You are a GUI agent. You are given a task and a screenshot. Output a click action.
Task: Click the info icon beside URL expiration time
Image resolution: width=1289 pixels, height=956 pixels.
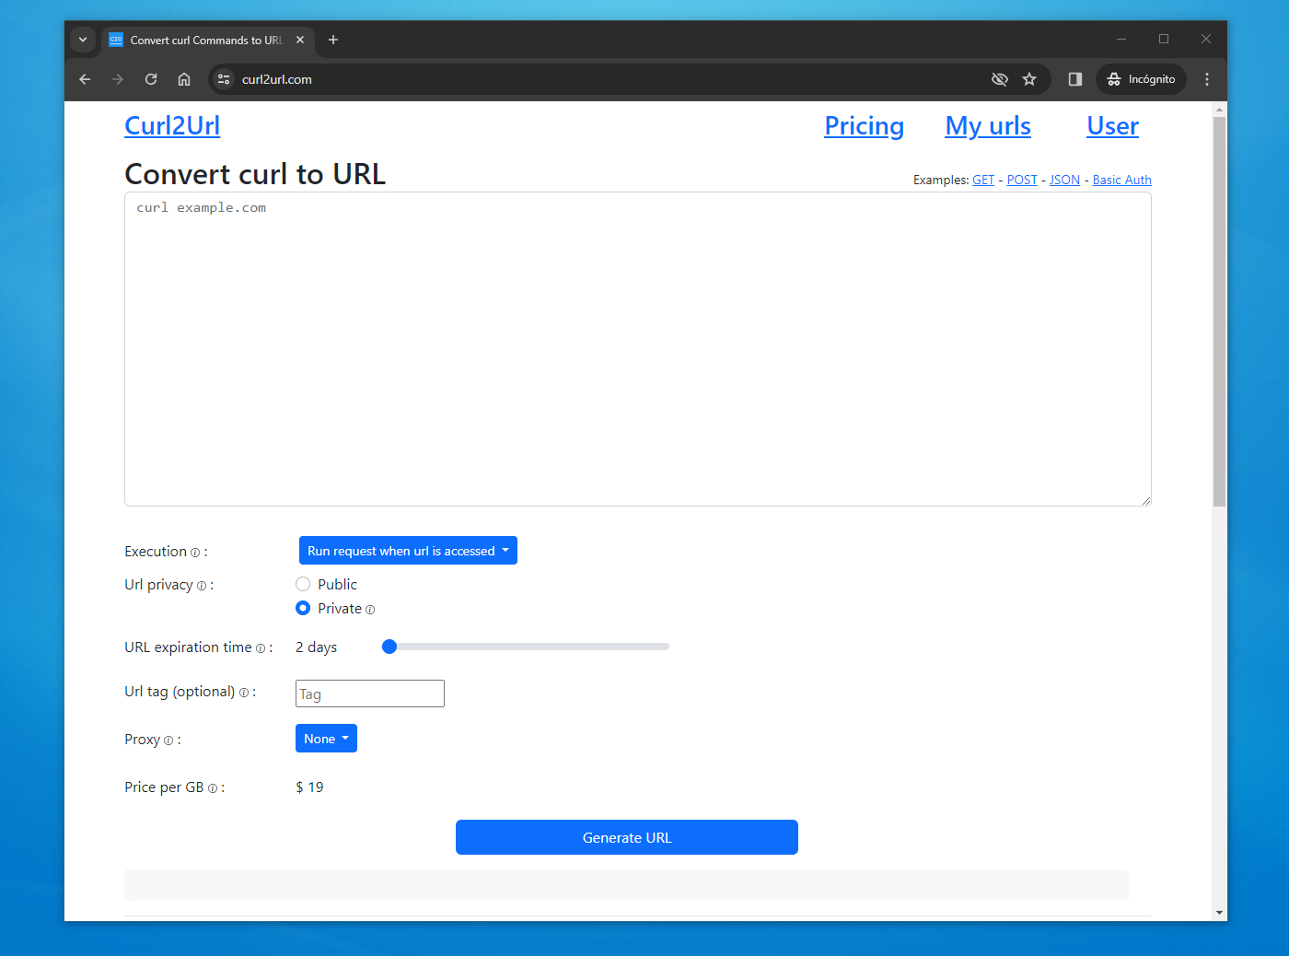261,648
